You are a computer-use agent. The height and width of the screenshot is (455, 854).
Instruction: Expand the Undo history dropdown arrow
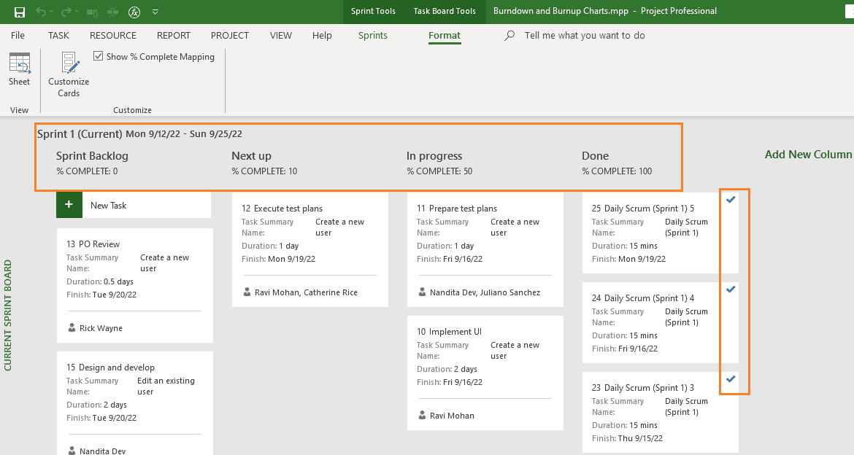[x=52, y=12]
